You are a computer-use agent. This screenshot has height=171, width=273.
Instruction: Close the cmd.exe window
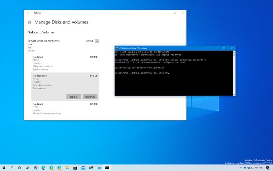point(231,48)
